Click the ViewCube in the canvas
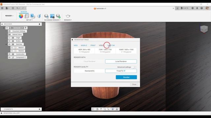Viewport: 211px width, 118px height. point(204,29)
